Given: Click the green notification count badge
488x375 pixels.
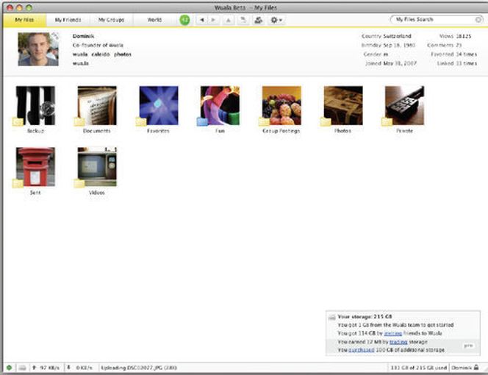Looking at the screenshot, I should (184, 20).
